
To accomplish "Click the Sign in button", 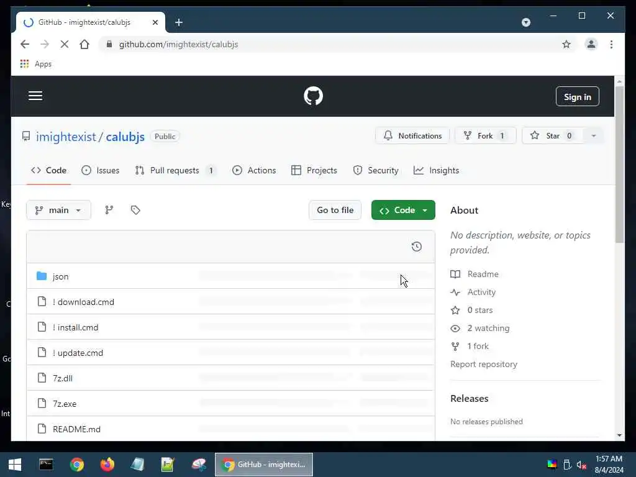I will pyautogui.click(x=577, y=96).
